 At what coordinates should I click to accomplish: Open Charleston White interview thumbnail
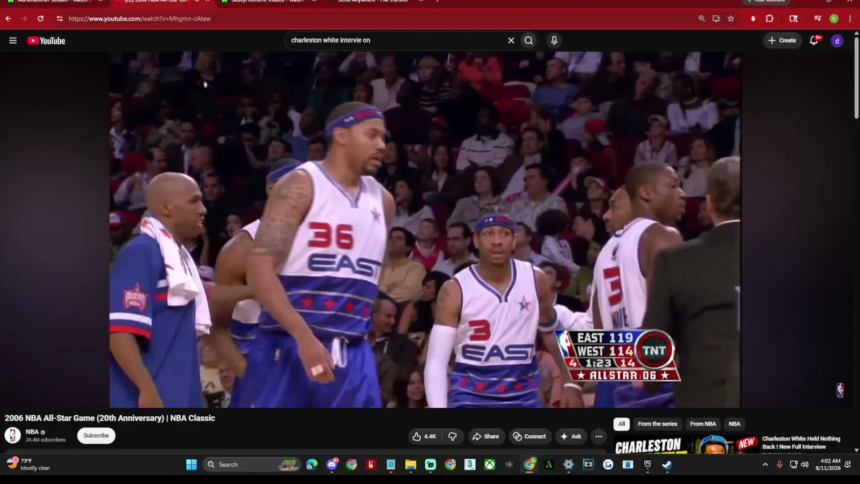(x=685, y=444)
